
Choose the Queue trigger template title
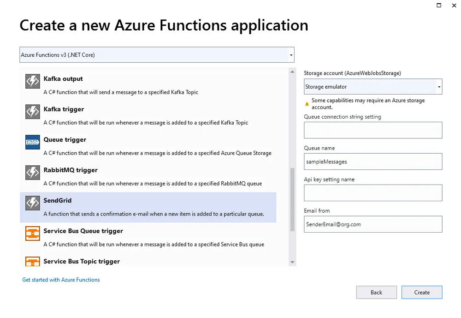pos(65,139)
